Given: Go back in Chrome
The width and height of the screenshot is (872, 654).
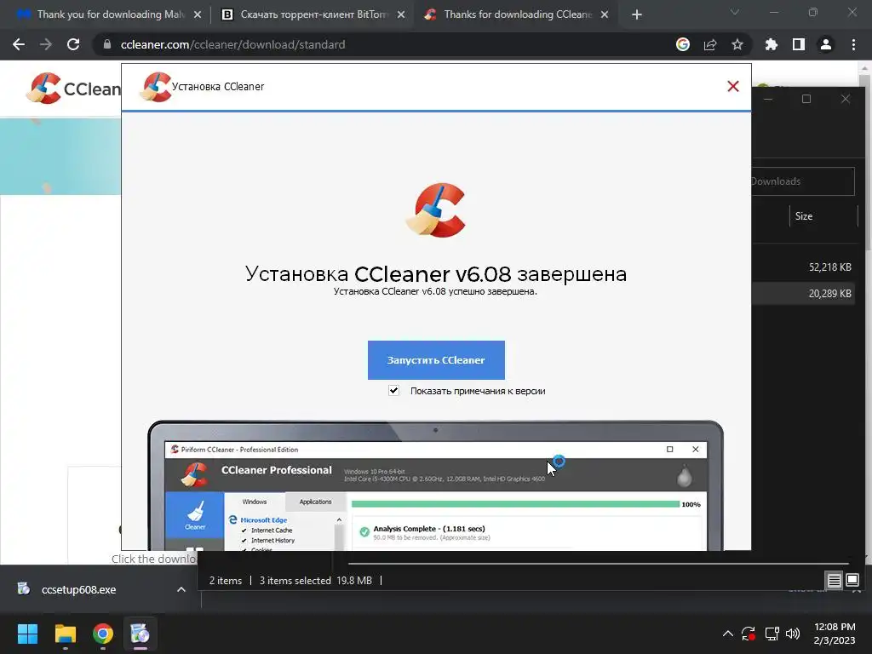Looking at the screenshot, I should [19, 44].
